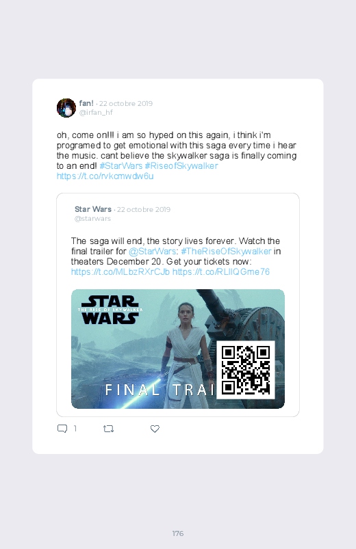The image size is (356, 549).
Task: Click the Star Wars logo in the thumbnail
Action: click(110, 310)
